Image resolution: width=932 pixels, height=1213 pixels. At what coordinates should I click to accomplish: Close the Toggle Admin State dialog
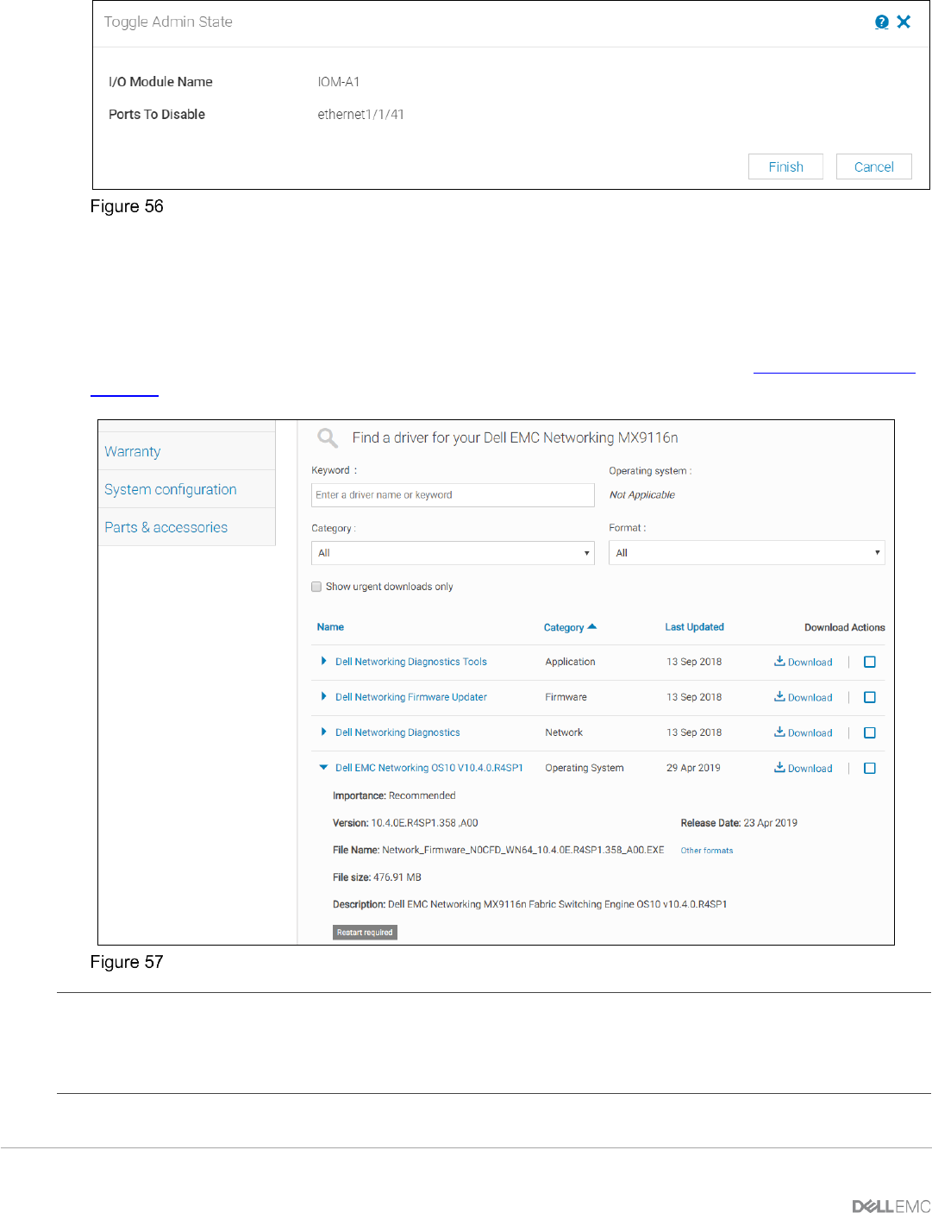(904, 22)
